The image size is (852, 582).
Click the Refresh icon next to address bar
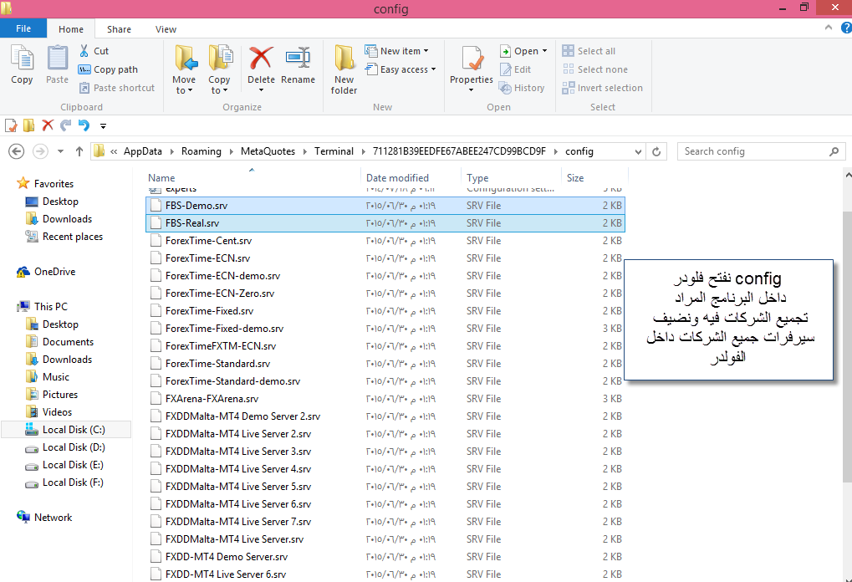click(657, 151)
